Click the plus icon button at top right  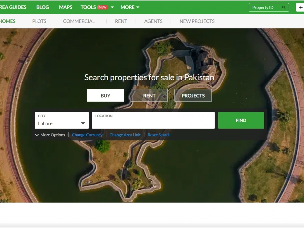pyautogui.click(x=300, y=7)
